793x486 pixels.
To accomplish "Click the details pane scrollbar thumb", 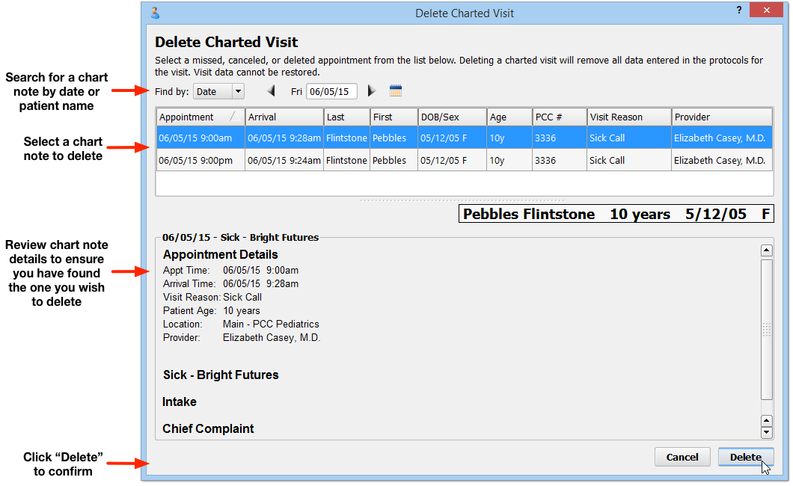I will (x=767, y=330).
